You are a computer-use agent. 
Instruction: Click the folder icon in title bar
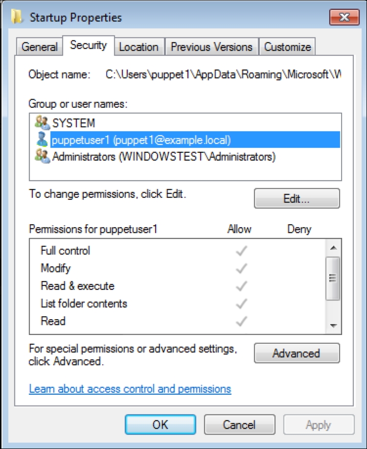(x=18, y=18)
